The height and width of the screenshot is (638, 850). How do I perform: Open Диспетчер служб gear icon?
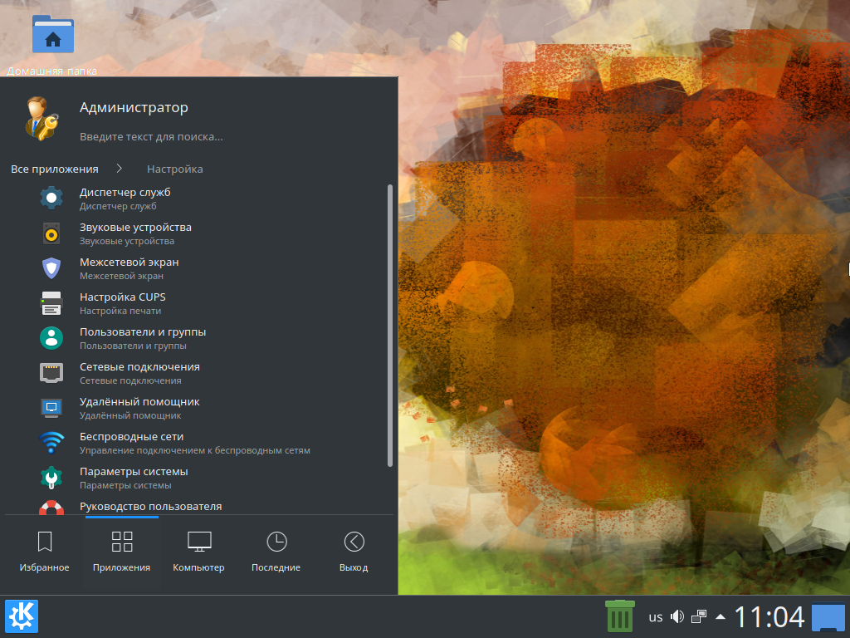(x=51, y=199)
